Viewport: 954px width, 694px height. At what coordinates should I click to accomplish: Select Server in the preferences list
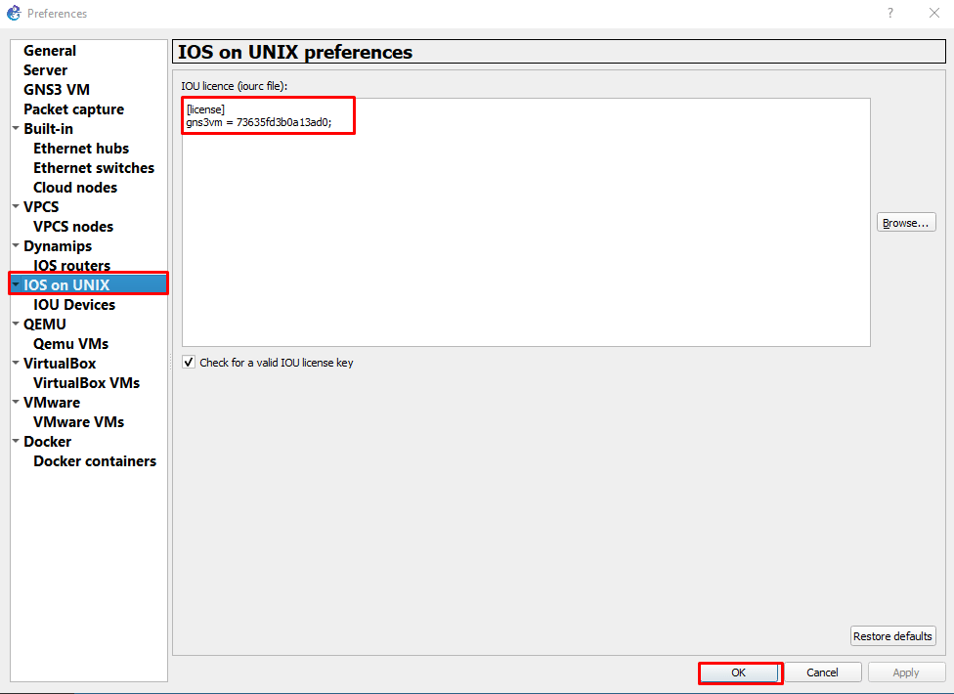point(46,70)
